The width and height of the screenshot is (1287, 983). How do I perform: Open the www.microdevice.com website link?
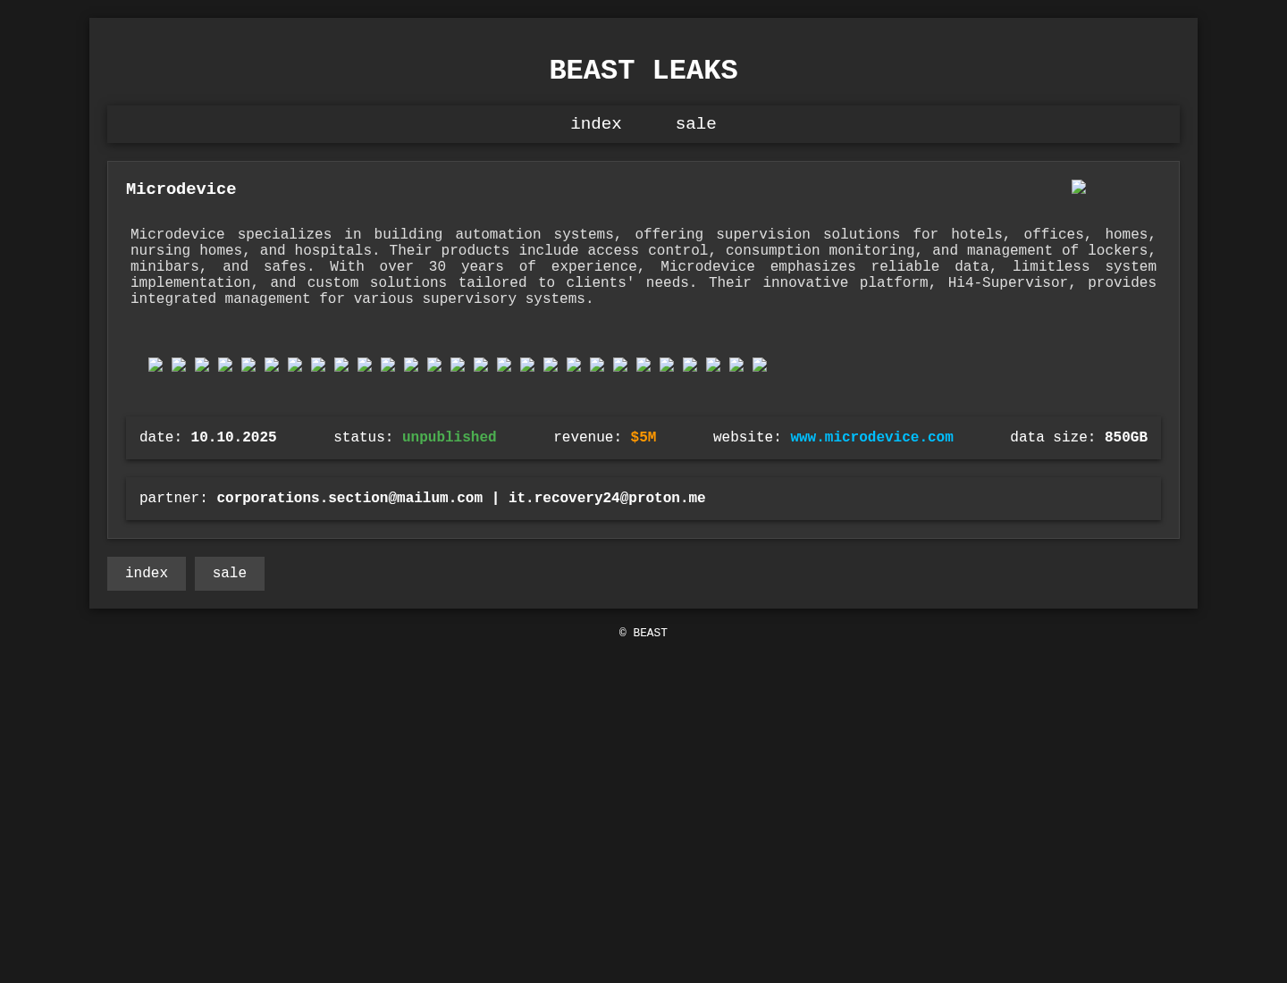[x=871, y=438]
